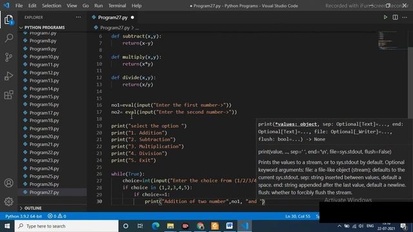Screen dimensions: 413x232
Task: Open Program10.py in the explorer
Action: 45,57
